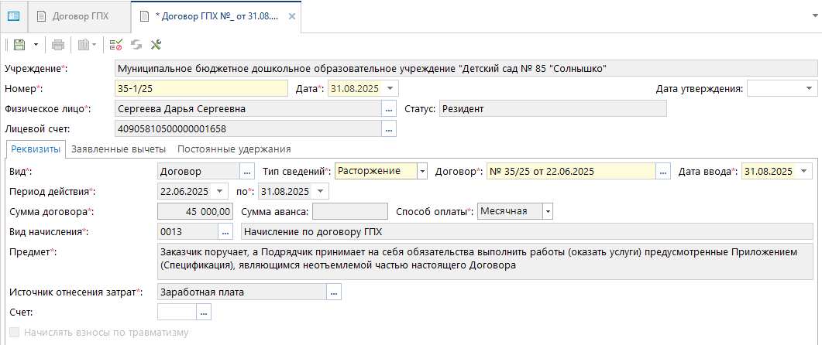The width and height of the screenshot is (822, 345).
Task: Choose Счет with ellipsis button
Action: tap(204, 313)
